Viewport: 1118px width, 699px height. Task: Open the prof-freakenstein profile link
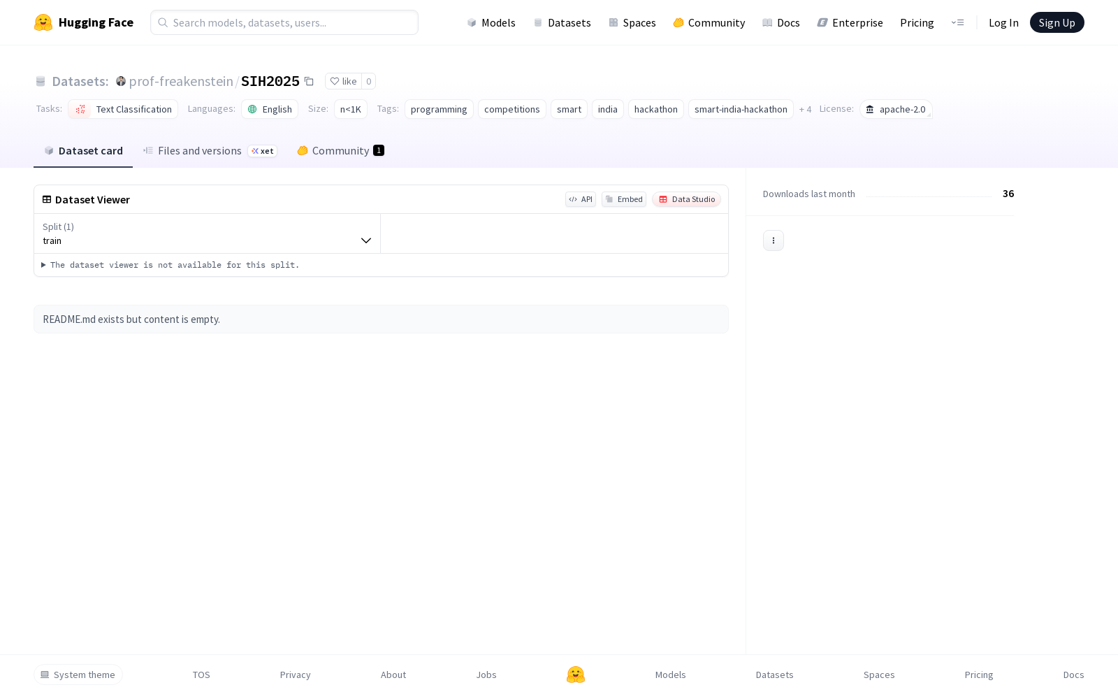[181, 81]
